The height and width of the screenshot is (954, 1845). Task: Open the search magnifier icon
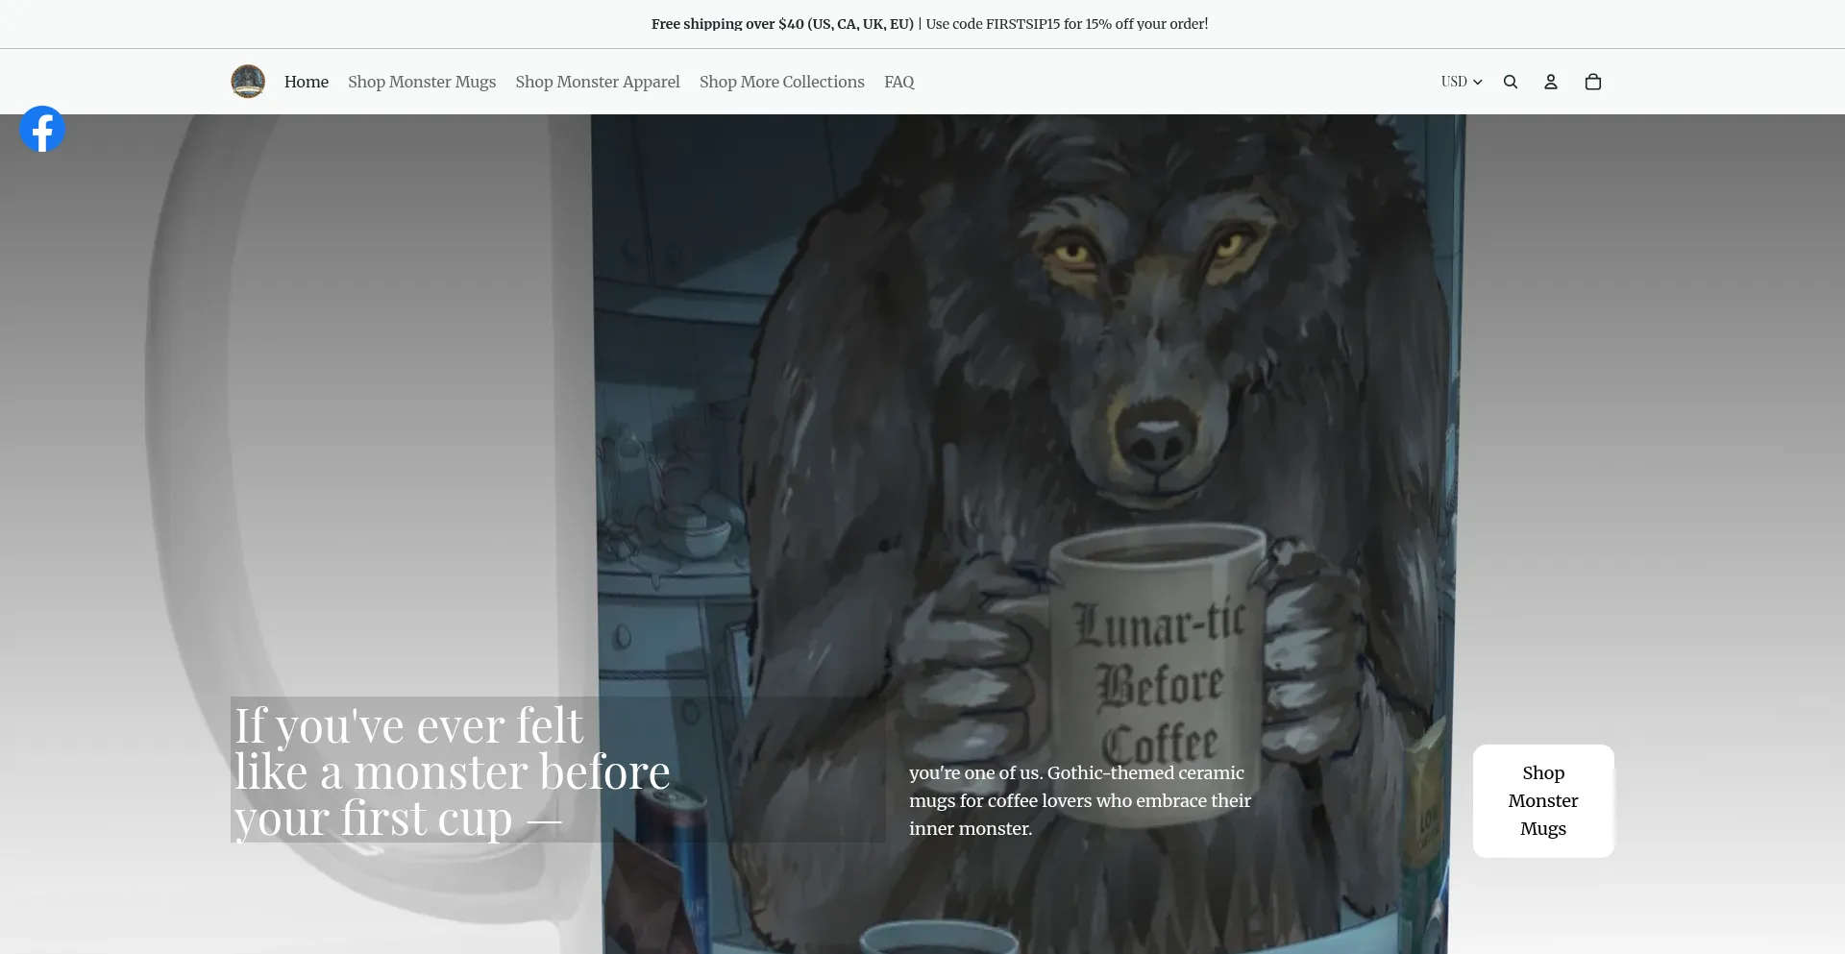click(1511, 82)
